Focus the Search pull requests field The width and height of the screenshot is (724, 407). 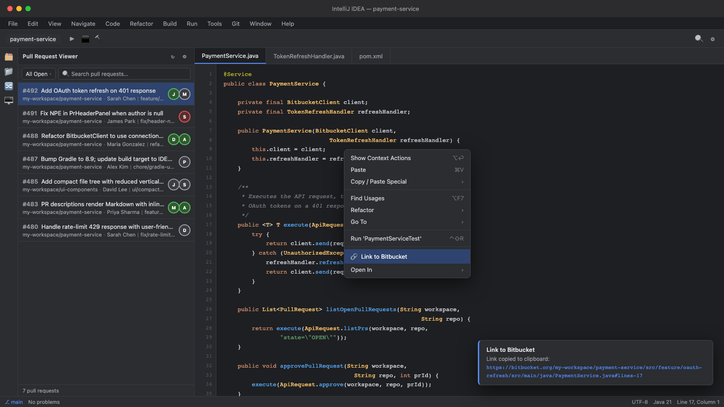[x=124, y=74]
